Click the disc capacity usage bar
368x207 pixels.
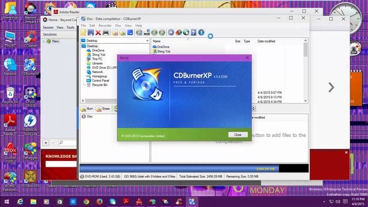(x=194, y=168)
